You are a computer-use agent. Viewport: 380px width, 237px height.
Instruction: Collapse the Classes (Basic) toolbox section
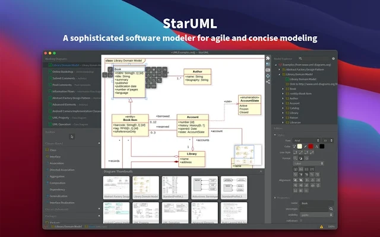coord(99,143)
